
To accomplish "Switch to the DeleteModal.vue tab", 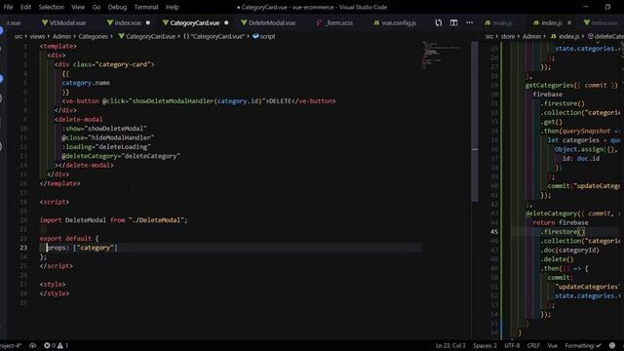I will tap(272, 23).
